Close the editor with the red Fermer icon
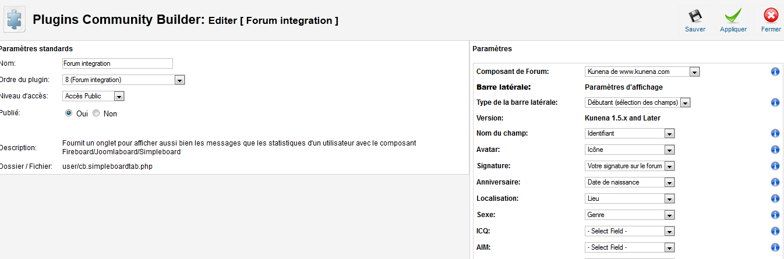This screenshot has height=259, width=784. click(771, 16)
